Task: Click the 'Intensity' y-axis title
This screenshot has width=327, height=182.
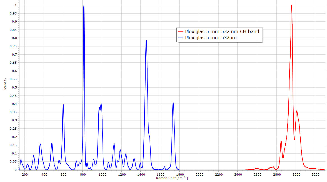Action: [x=5, y=85]
